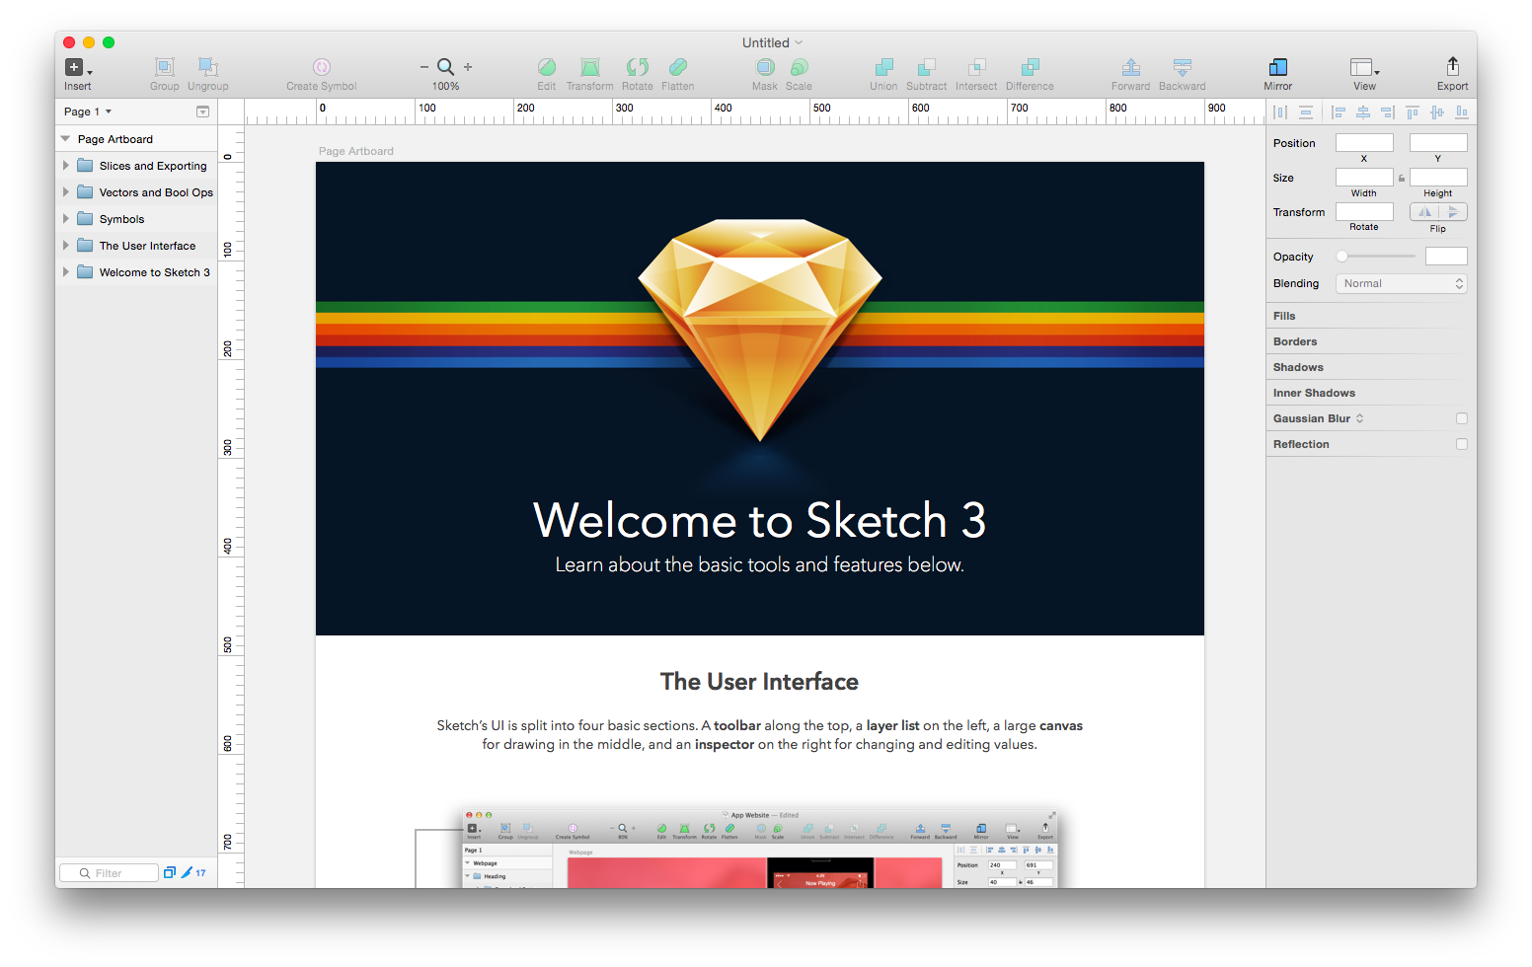Click the Flatten toolbar icon
This screenshot has width=1532, height=967.
[678, 67]
